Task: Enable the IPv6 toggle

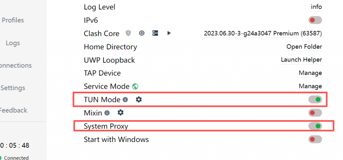Action: (315, 20)
